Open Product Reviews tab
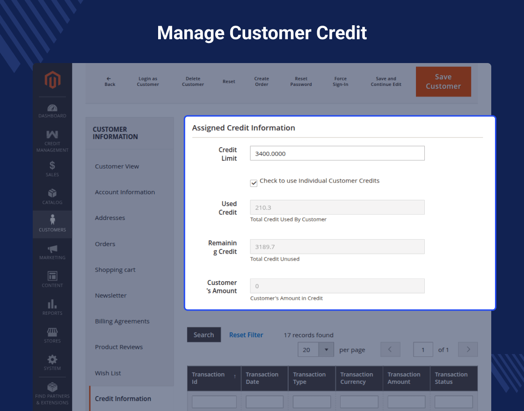The width and height of the screenshot is (524, 411). coord(119,347)
